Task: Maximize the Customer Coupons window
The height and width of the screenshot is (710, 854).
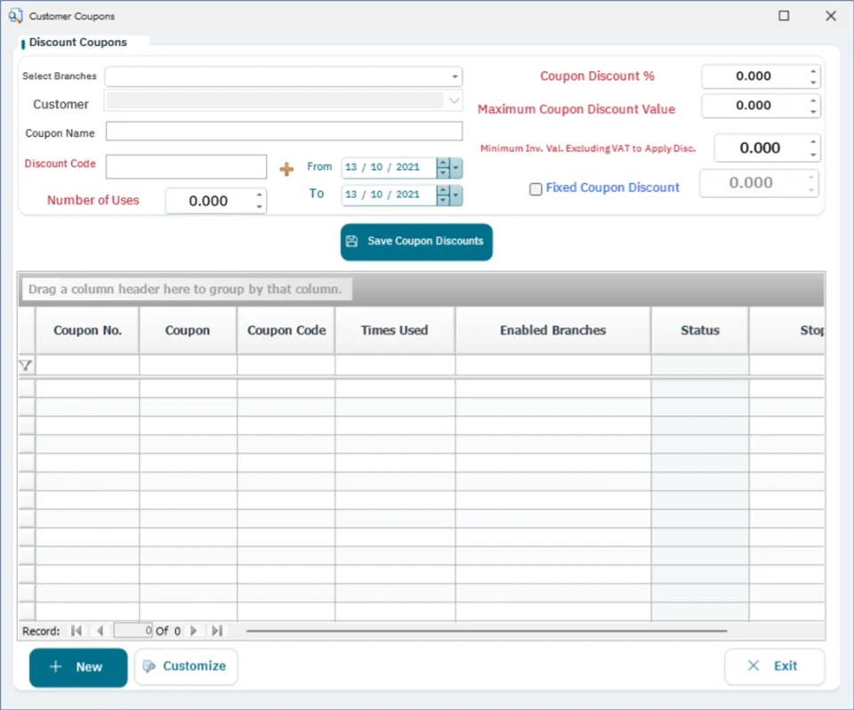Action: pyautogui.click(x=784, y=16)
